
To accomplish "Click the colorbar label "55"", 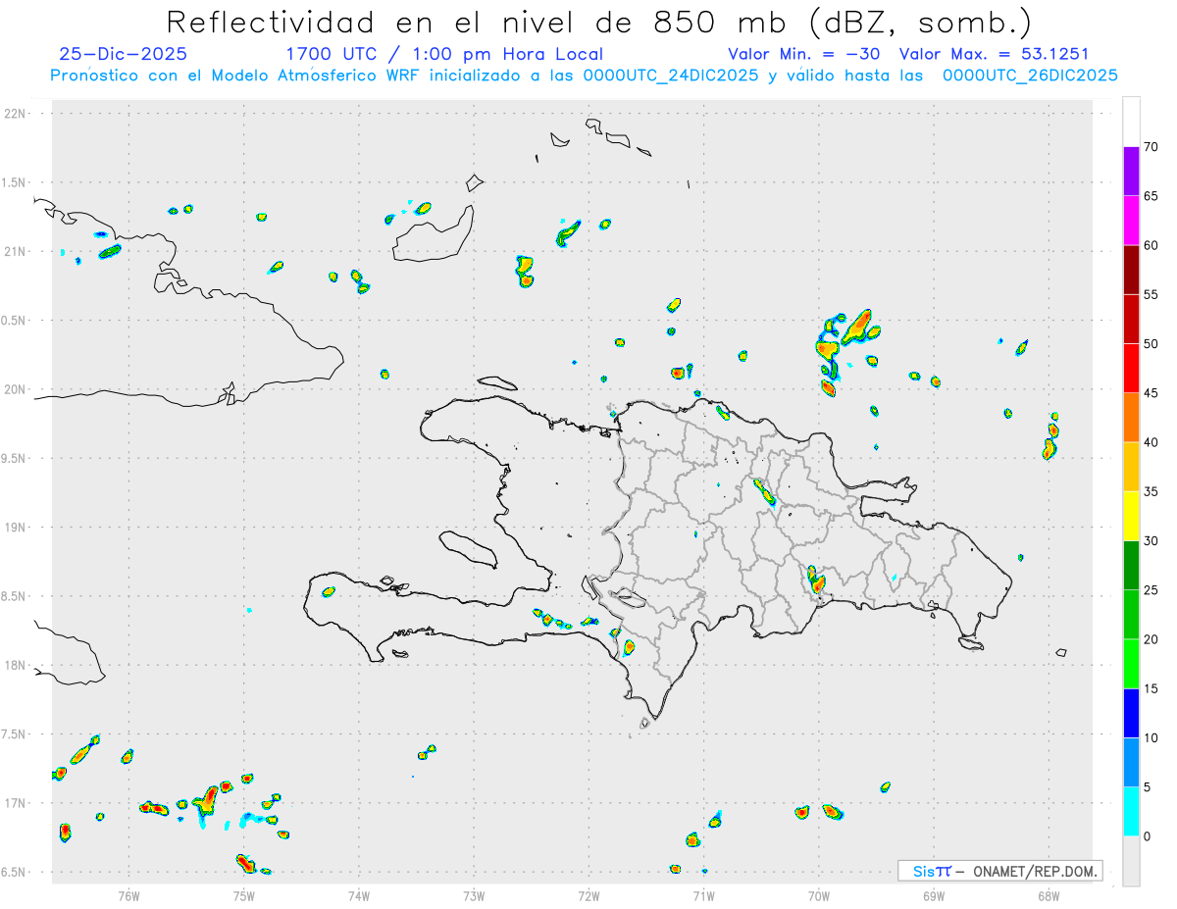I will 1151,294.
